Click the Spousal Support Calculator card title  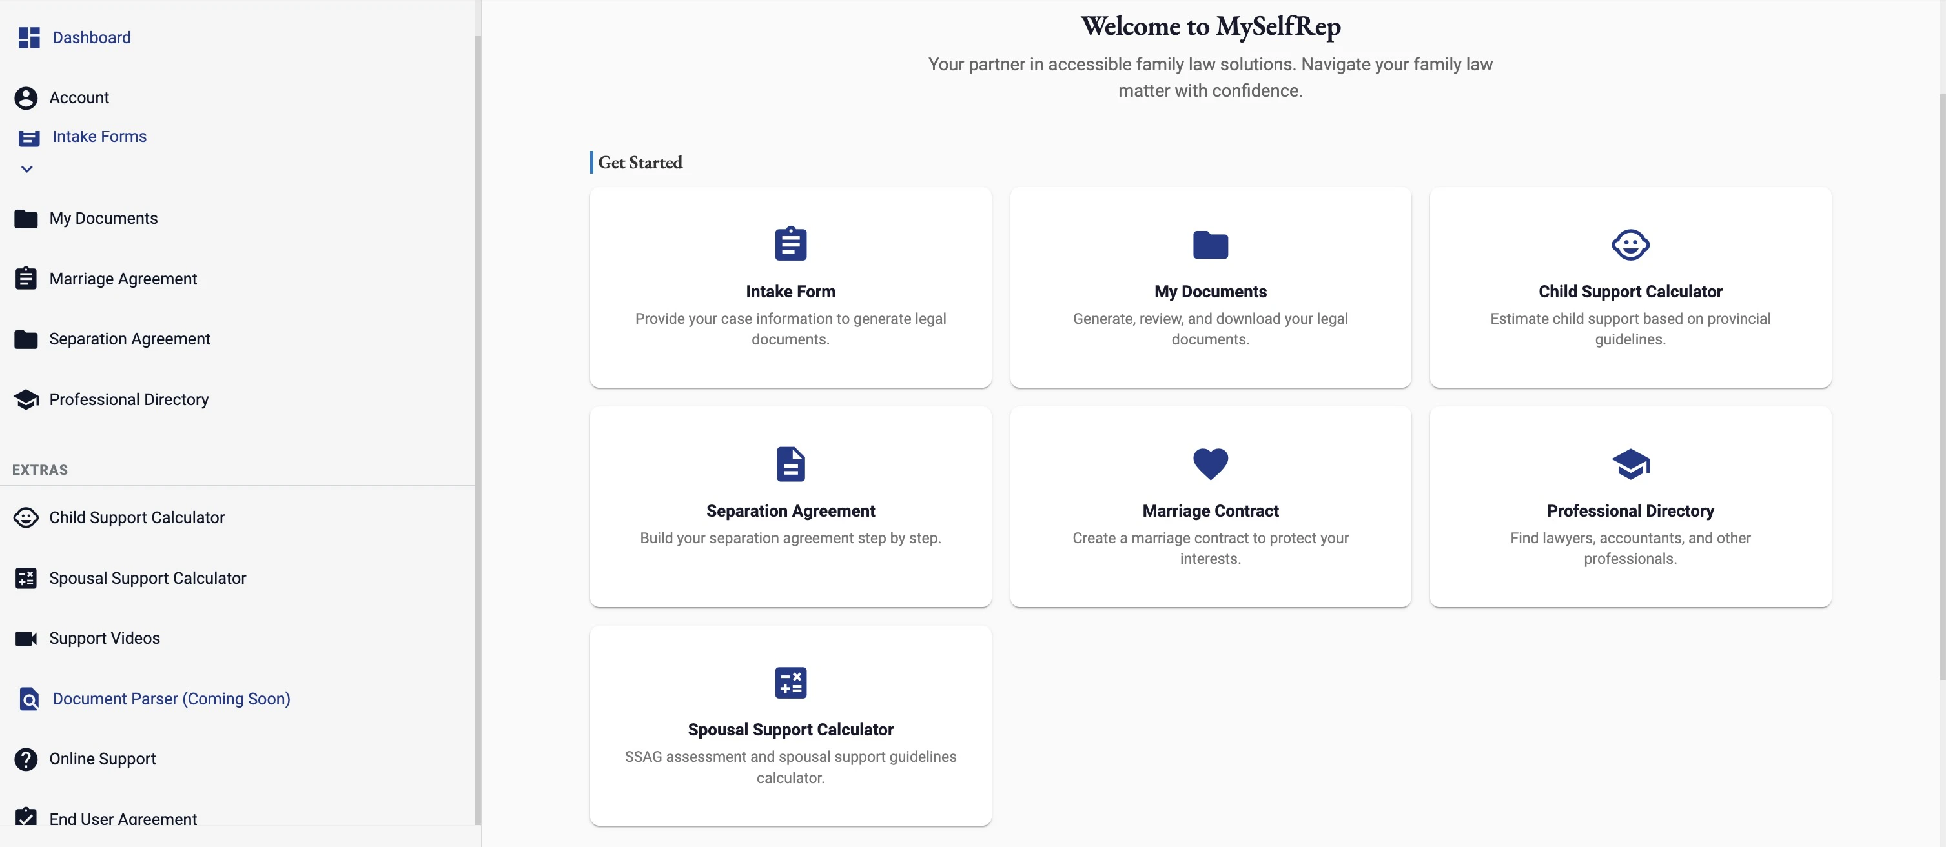coord(790,730)
